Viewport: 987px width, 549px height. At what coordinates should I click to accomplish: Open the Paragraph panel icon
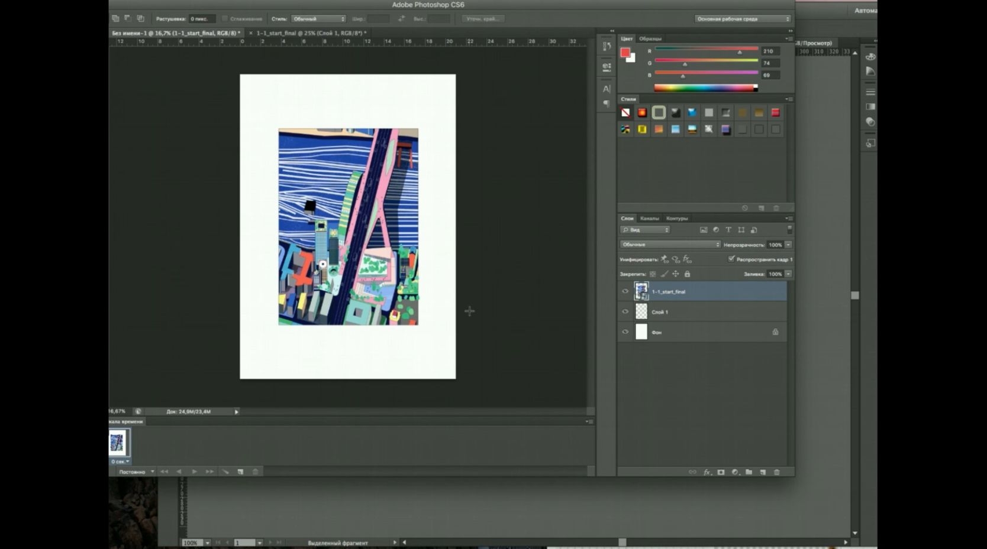pos(607,104)
